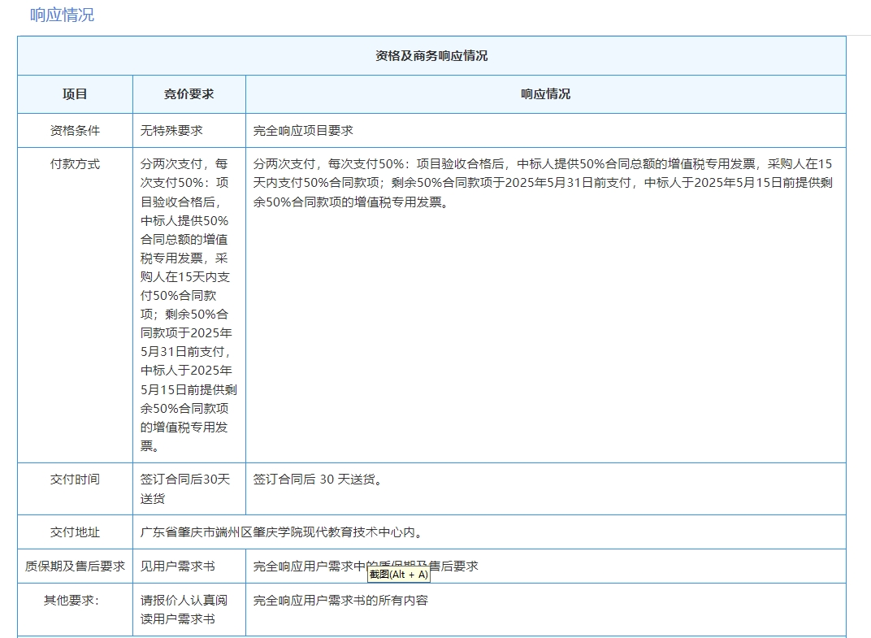Screen dimensions: 871x638
Task: Select the 质保期及售后要求 row label
Action: pyautogui.click(x=75, y=566)
